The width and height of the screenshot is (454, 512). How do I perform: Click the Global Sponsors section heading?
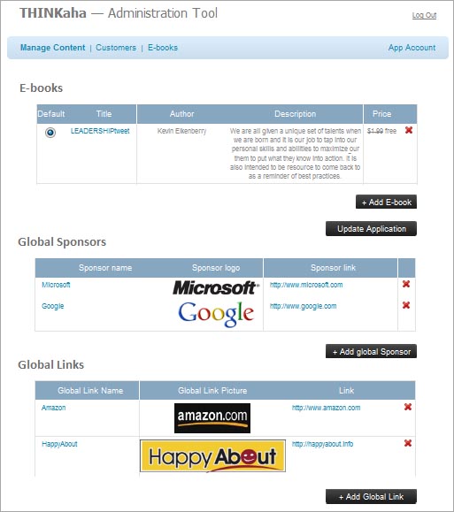(62, 242)
